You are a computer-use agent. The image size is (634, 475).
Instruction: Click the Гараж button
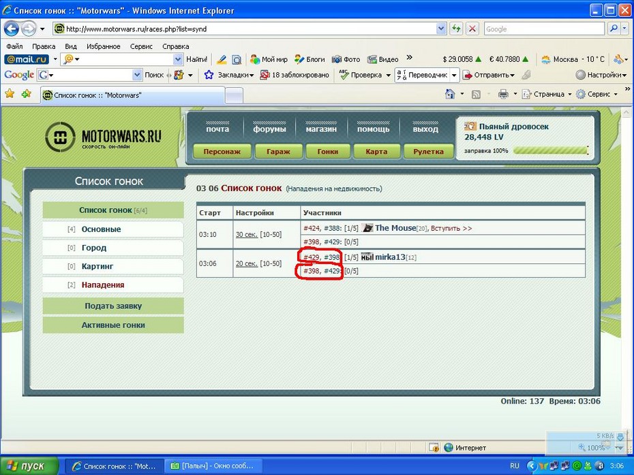click(278, 152)
